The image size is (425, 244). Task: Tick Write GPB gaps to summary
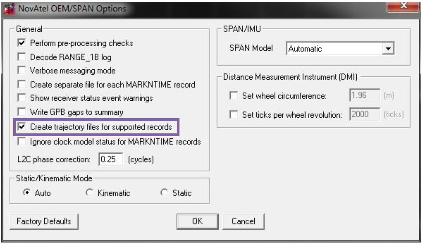pyautogui.click(x=22, y=112)
